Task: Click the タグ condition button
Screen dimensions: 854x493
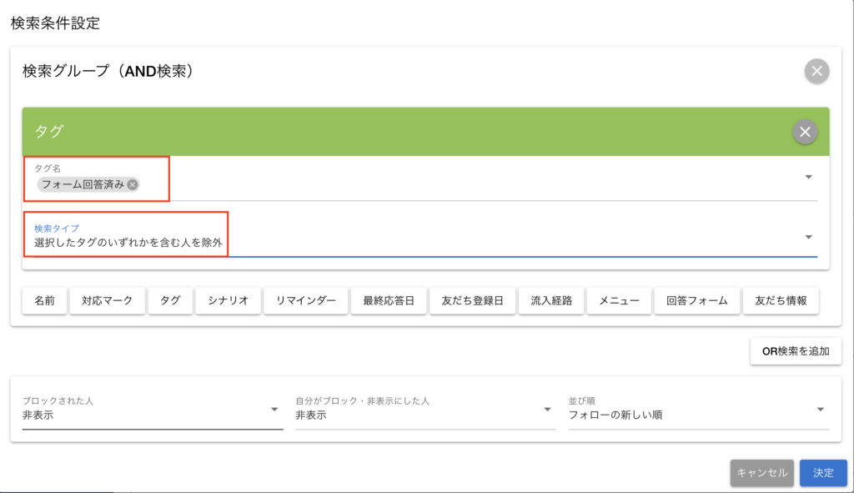Action: (170, 301)
